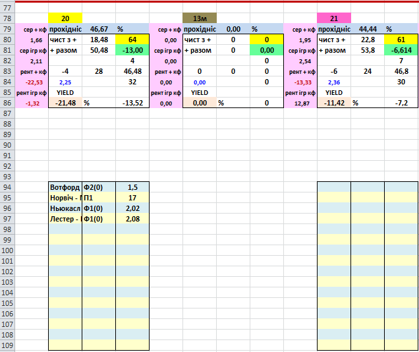Click the cell with value 50,48
This screenshot has height=352, width=419.
point(99,50)
